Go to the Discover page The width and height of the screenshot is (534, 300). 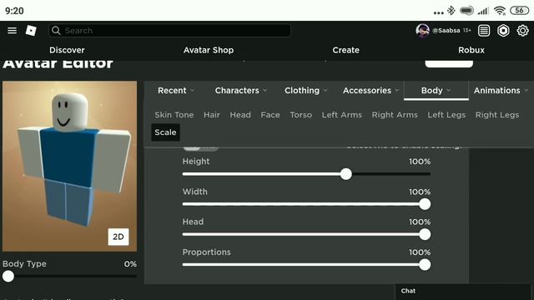point(67,50)
